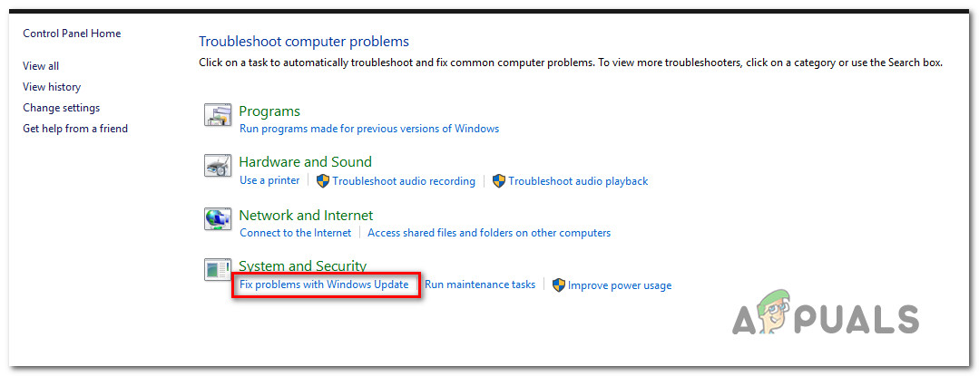This screenshot has width=979, height=376.
Task: Select View all in the sidebar
Action: (41, 66)
